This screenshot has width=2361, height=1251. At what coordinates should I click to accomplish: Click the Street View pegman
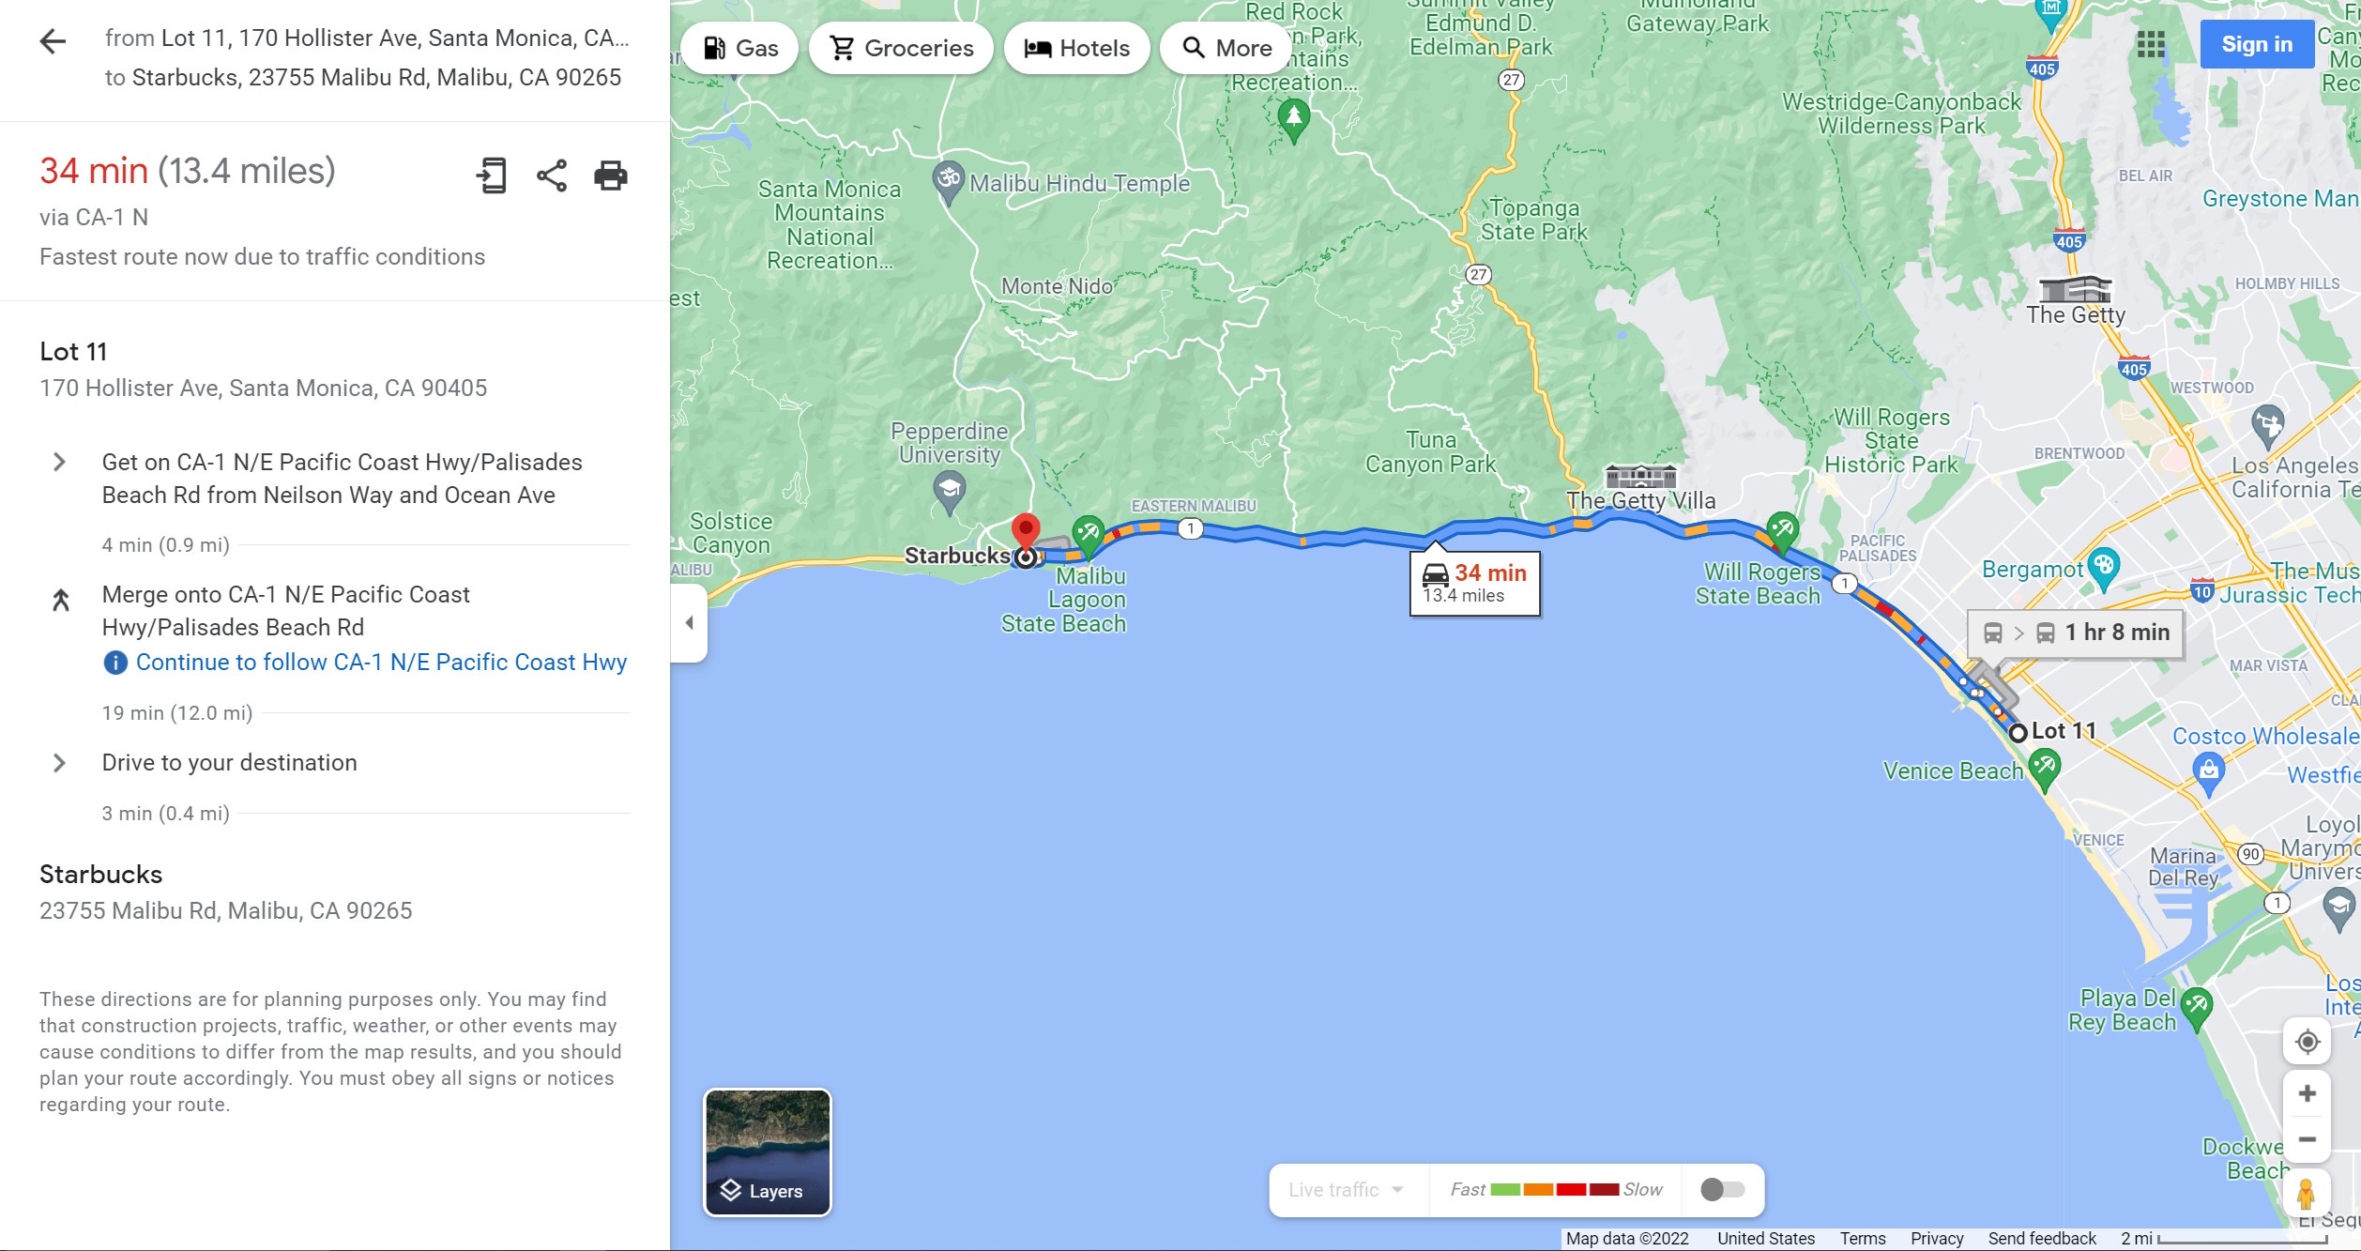coord(2306,1194)
